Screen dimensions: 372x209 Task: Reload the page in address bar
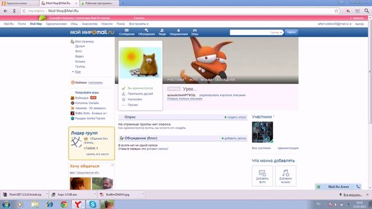pos(24,11)
